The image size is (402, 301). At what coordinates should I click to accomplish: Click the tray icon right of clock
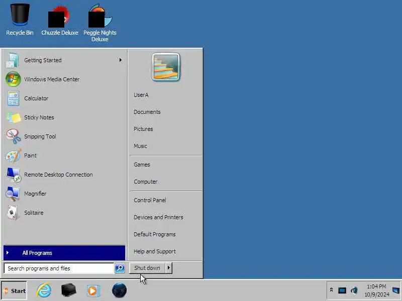[396, 290]
